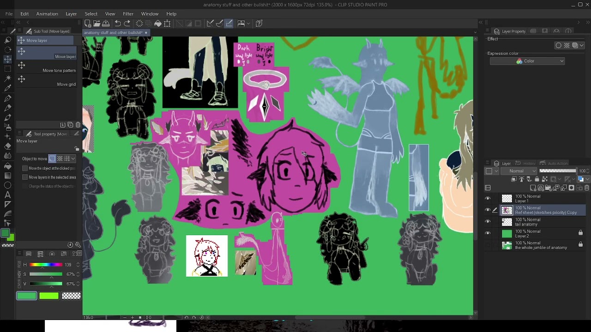Switch to the Auto Action tab
591x332 pixels.
(555, 163)
